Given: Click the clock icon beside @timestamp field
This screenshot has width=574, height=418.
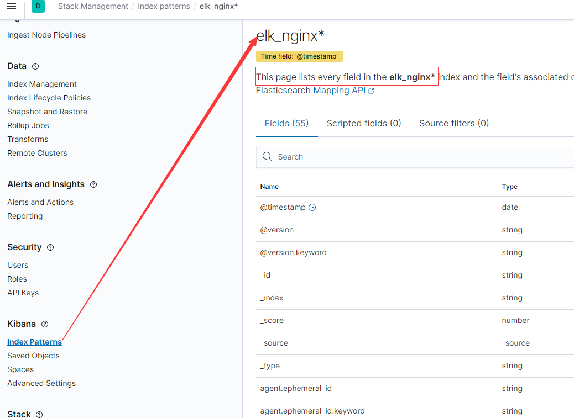Looking at the screenshot, I should pyautogui.click(x=312, y=207).
